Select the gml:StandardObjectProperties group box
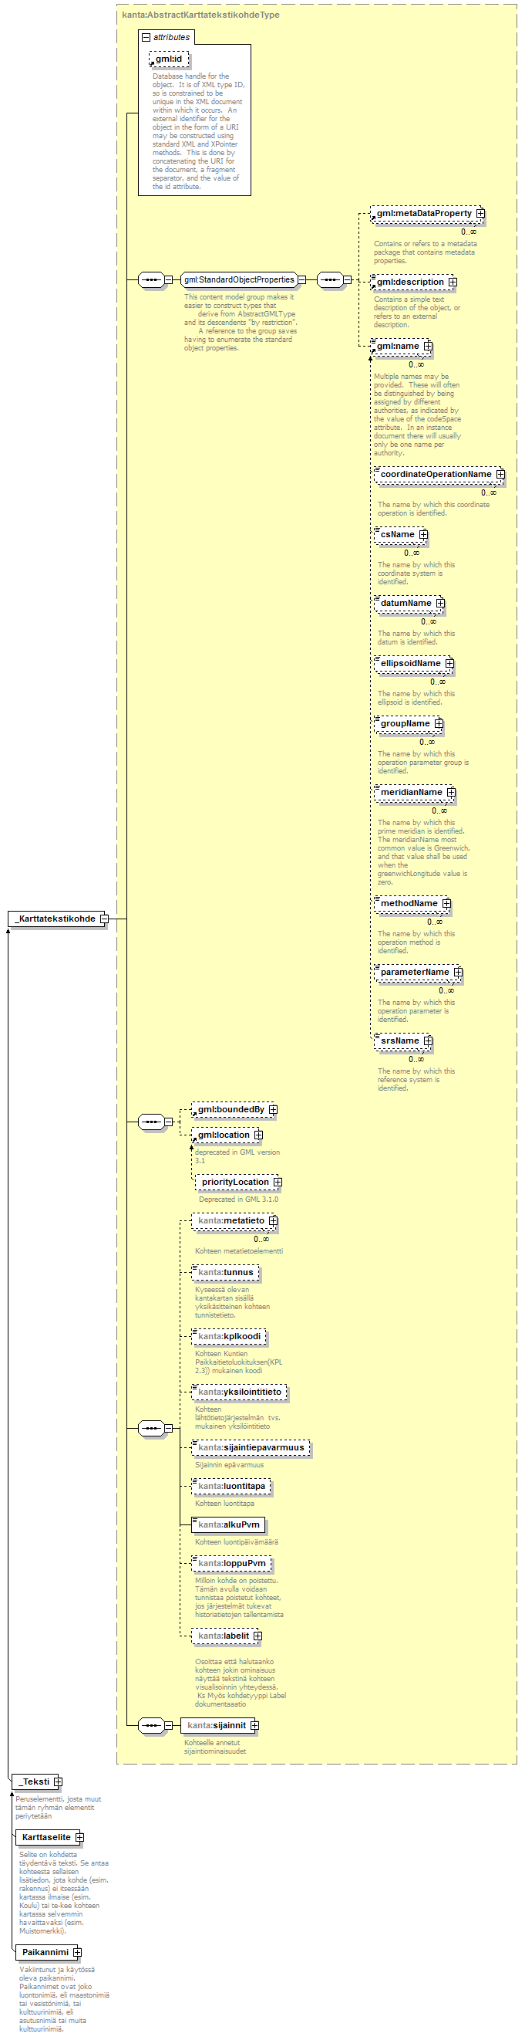Viewport: 525px width, 2037px height. coord(238,280)
